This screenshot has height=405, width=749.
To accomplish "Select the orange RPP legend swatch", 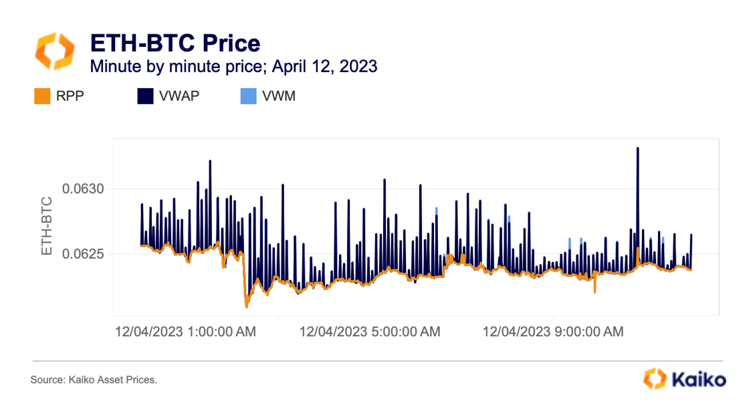I will click(42, 96).
